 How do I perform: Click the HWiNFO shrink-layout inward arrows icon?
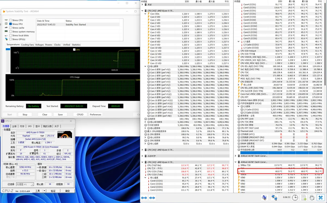click(x=152, y=198)
